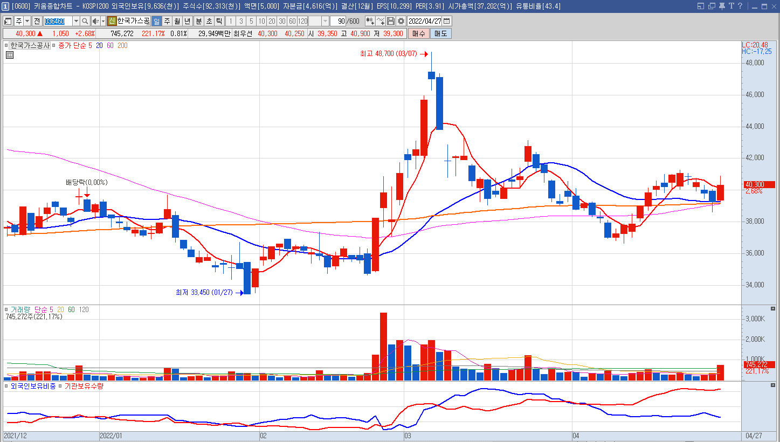Open the grid table icon under legend
Image resolution: width=780 pixels, height=442 pixels.
pyautogui.click(x=9, y=55)
